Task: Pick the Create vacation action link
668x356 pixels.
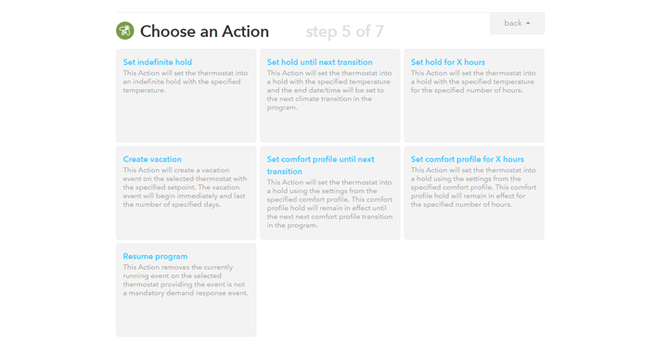Action: click(x=152, y=159)
